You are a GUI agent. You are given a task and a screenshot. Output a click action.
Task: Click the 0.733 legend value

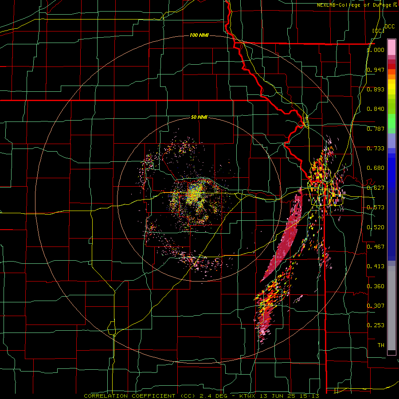376,149
